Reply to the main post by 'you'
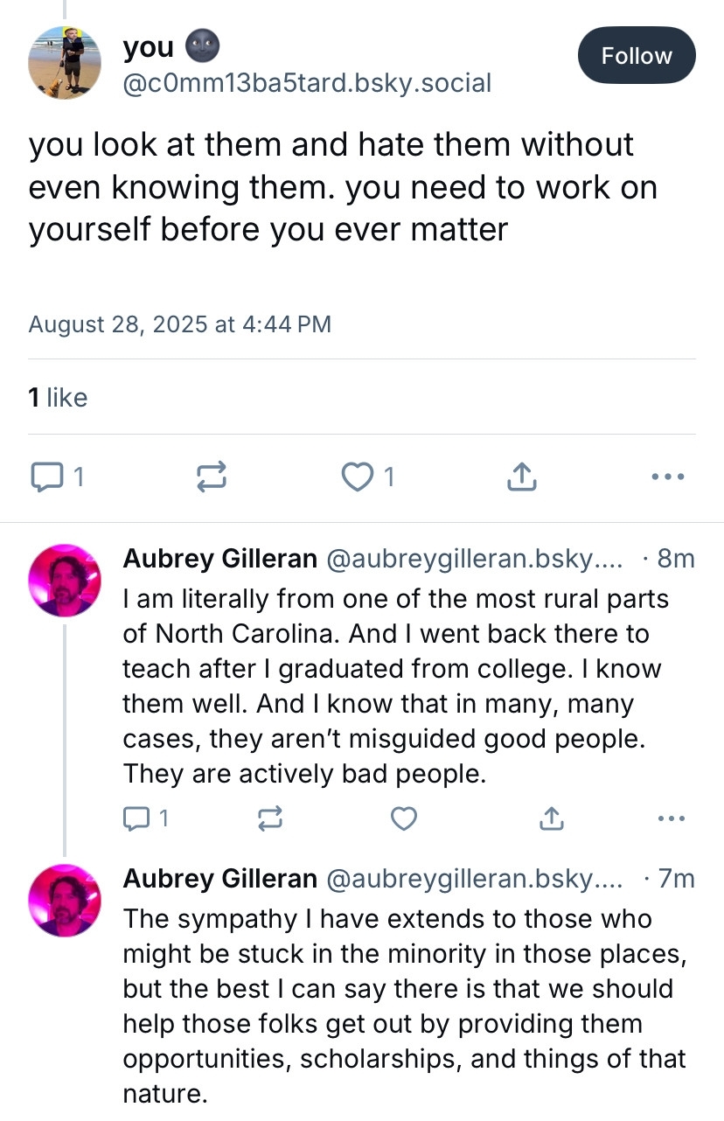724x1121 pixels. click(45, 477)
